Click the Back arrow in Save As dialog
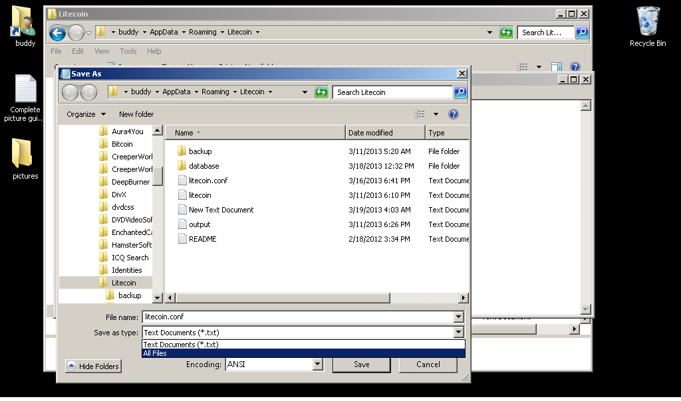Viewport: 681px width, 401px height. click(70, 92)
